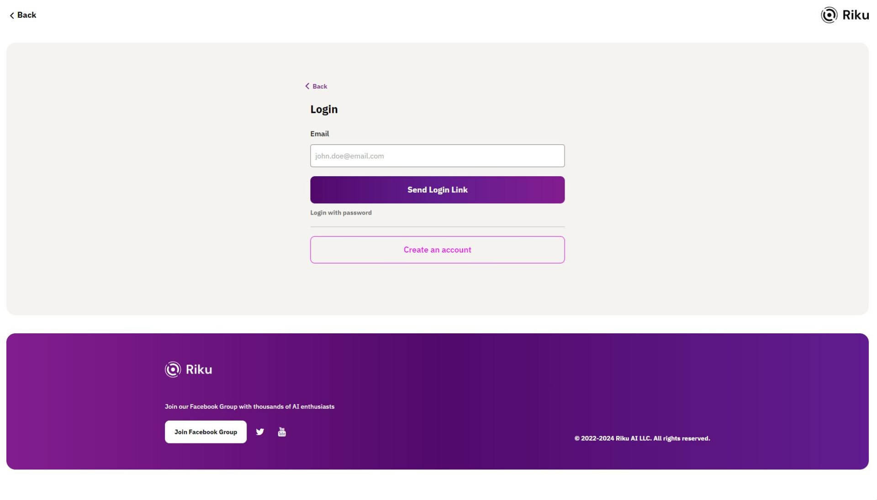This screenshot has height=500, width=877.
Task: Click the purple chevron above Login heading
Action: tap(307, 86)
